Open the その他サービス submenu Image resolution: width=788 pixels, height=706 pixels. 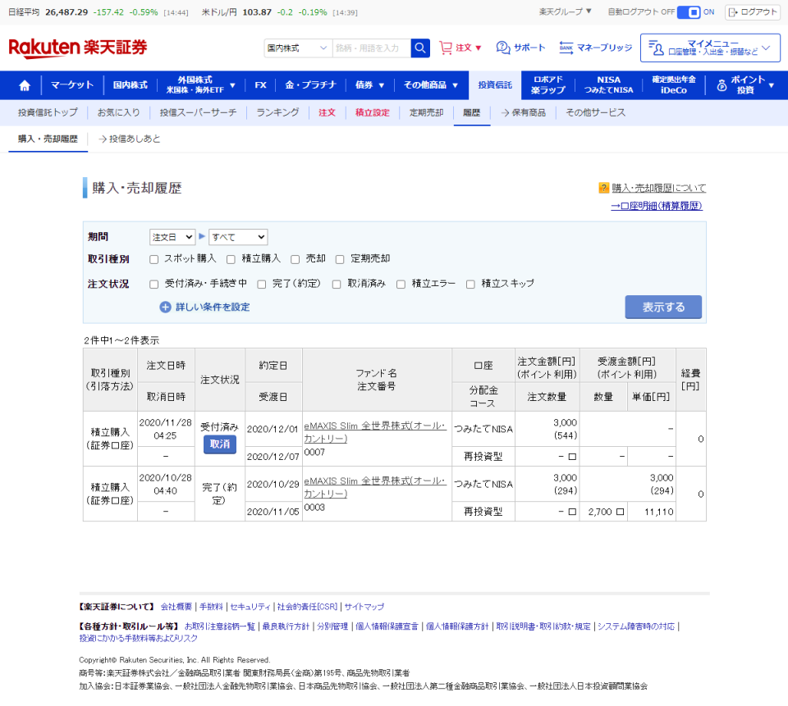click(596, 112)
